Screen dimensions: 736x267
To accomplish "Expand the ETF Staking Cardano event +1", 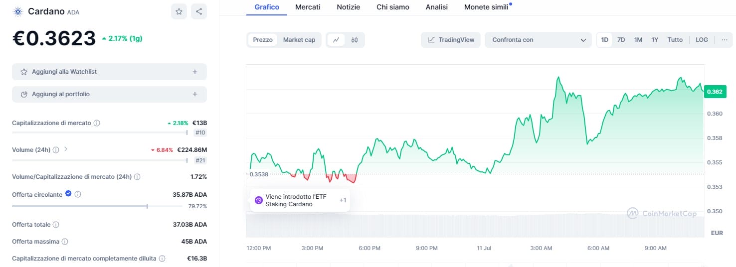I will click(x=343, y=200).
